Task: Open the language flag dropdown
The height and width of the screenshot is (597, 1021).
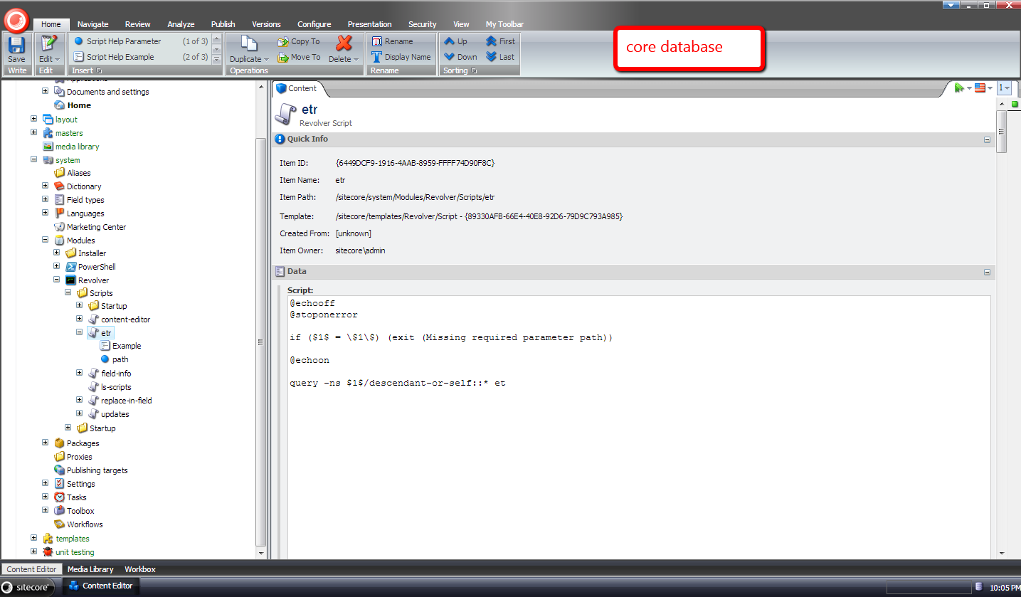Action: [983, 88]
